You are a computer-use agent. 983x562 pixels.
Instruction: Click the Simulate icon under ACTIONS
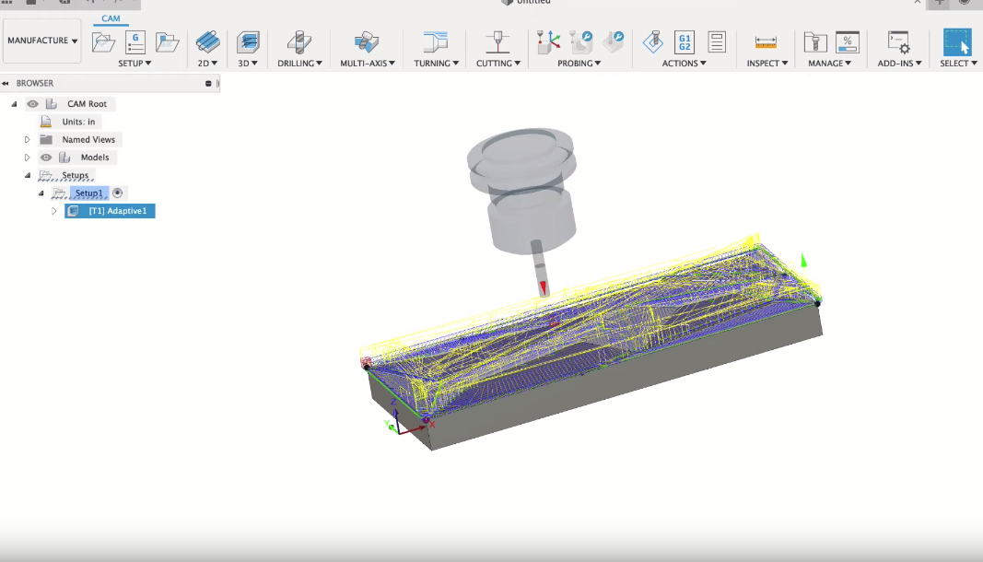click(x=653, y=41)
